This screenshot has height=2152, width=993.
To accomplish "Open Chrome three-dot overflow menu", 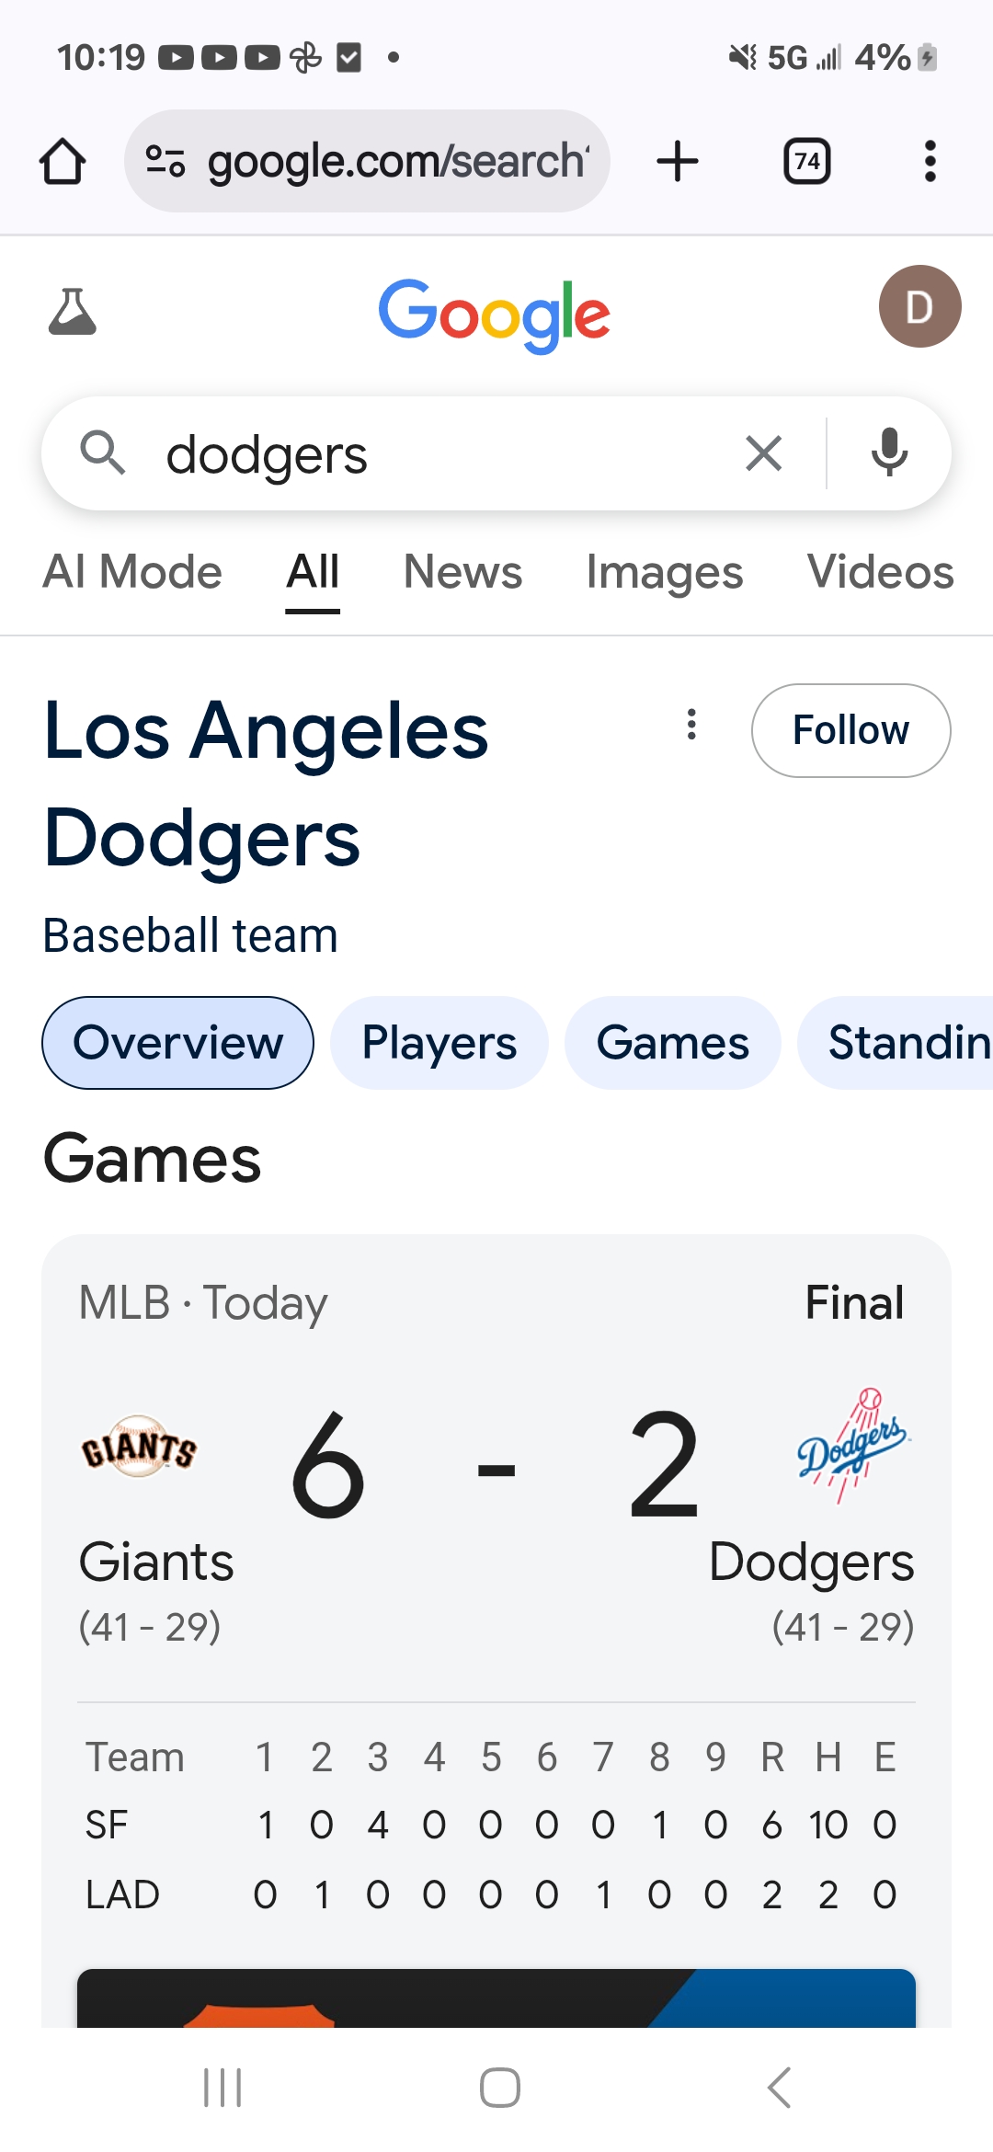I will pyautogui.click(x=930, y=162).
